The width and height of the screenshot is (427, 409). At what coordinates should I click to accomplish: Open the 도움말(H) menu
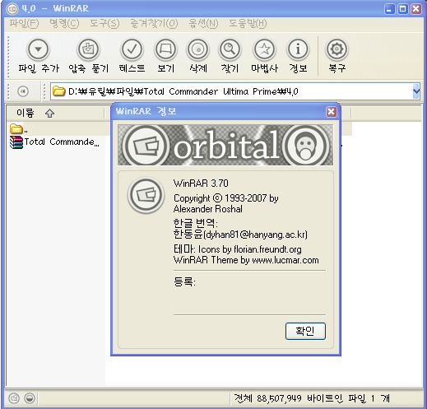248,24
